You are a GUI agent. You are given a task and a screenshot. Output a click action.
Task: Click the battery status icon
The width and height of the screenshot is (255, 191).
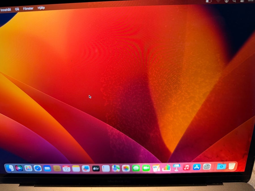coord(209,1)
